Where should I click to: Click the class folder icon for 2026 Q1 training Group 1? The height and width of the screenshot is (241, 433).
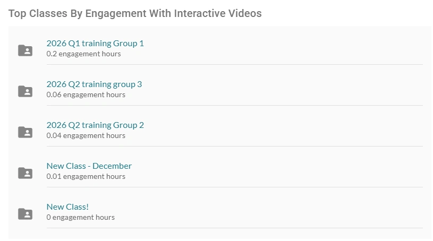click(25, 50)
